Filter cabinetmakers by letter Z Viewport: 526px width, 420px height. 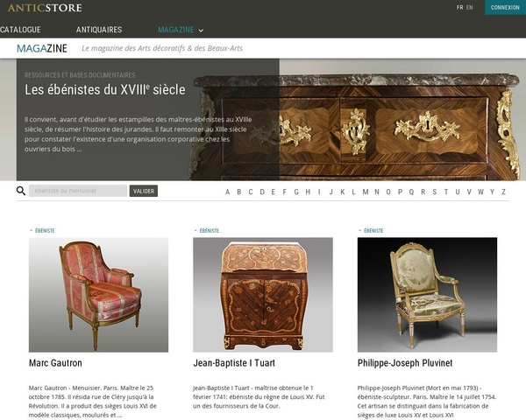pos(503,192)
